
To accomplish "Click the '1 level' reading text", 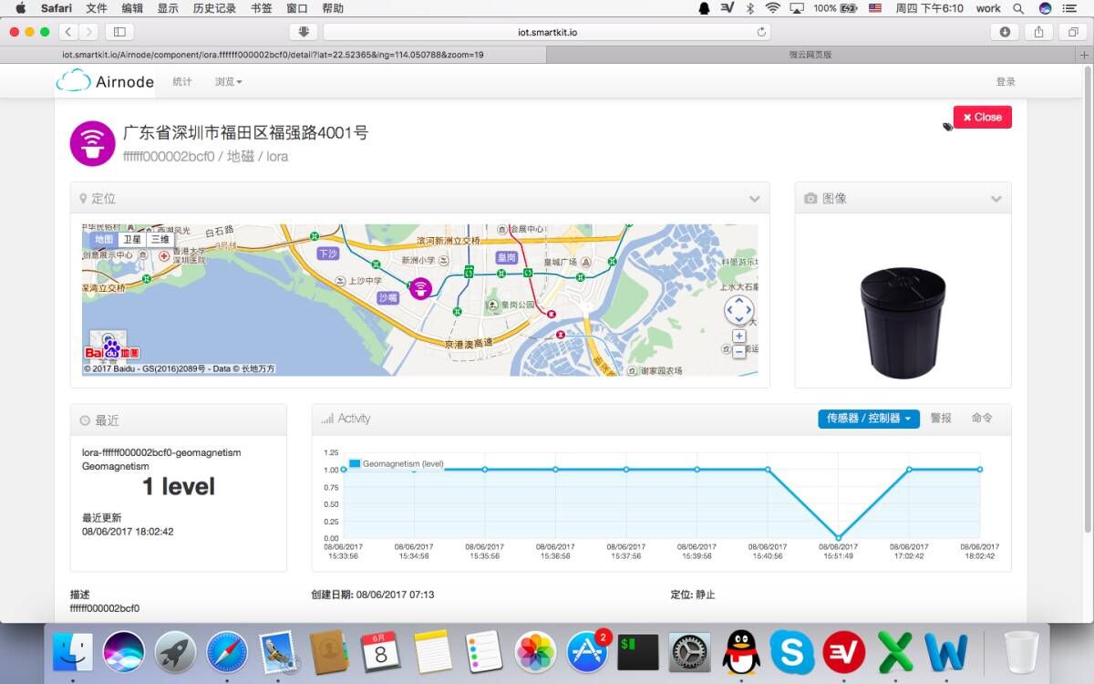I will click(x=179, y=486).
